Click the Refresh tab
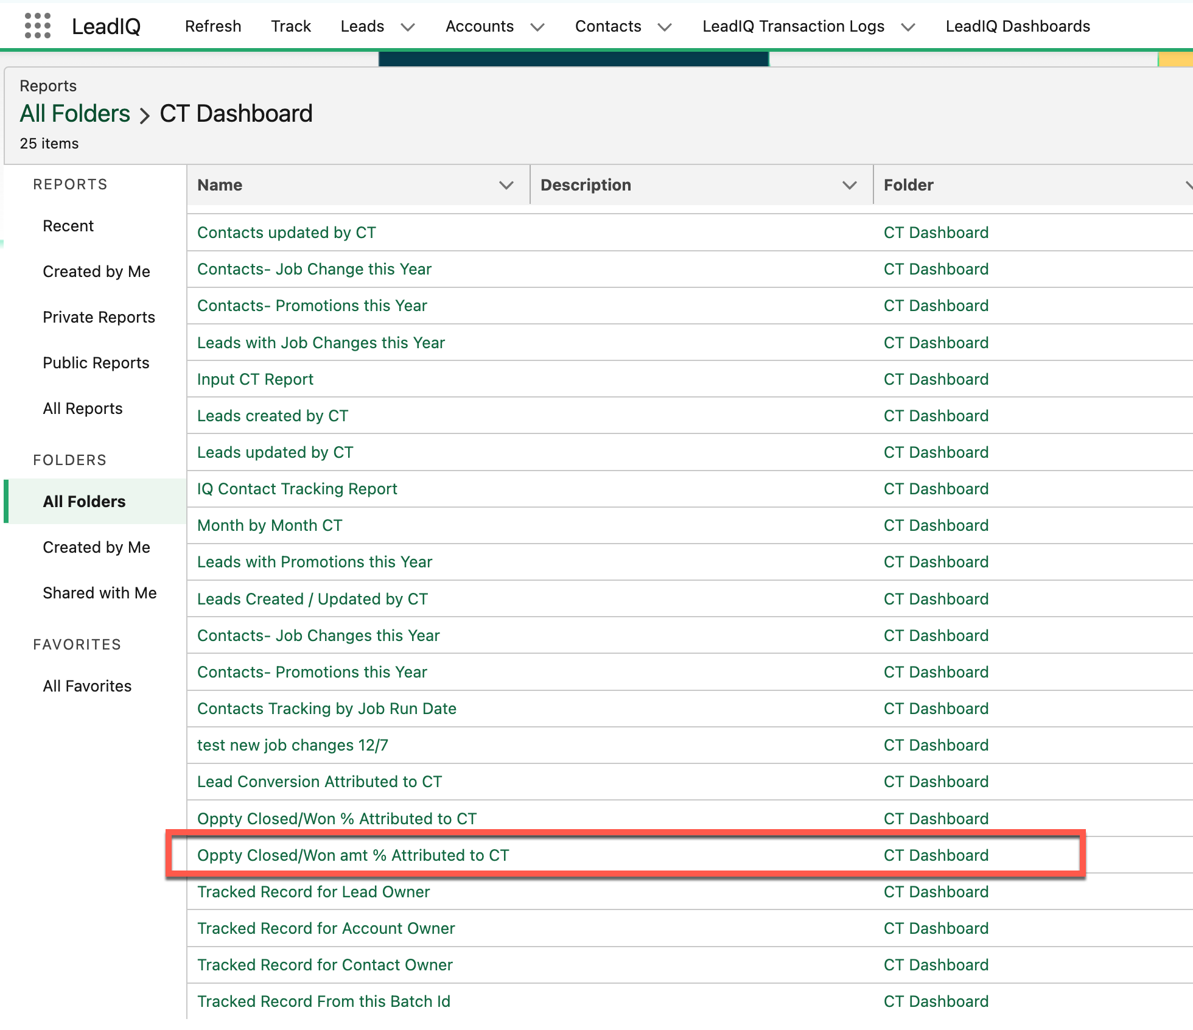1193x1030 pixels. [213, 26]
